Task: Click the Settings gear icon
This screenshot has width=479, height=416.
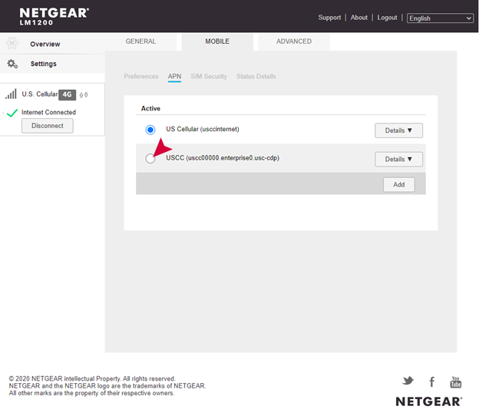Action: [x=12, y=64]
